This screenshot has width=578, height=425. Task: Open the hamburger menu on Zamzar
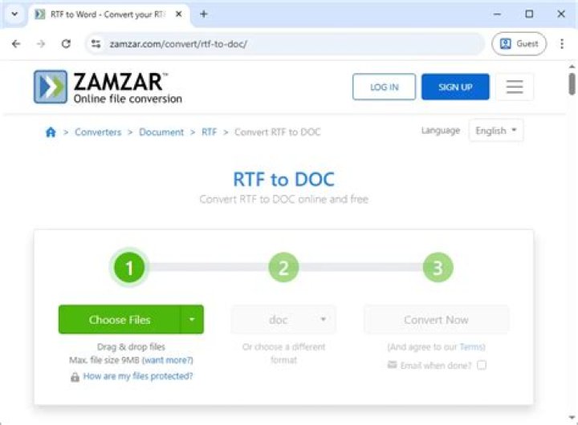515,87
